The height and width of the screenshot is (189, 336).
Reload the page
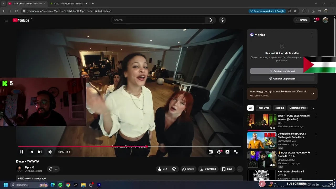point(16,11)
